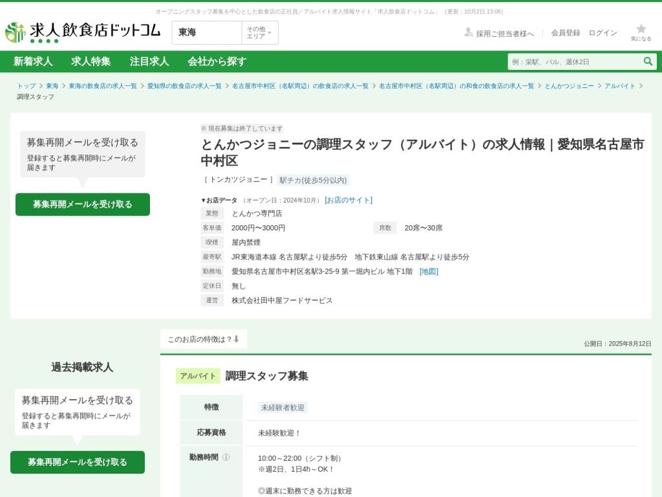Click the ログイン link
Image resolution: width=662 pixels, height=497 pixels.
point(603,33)
